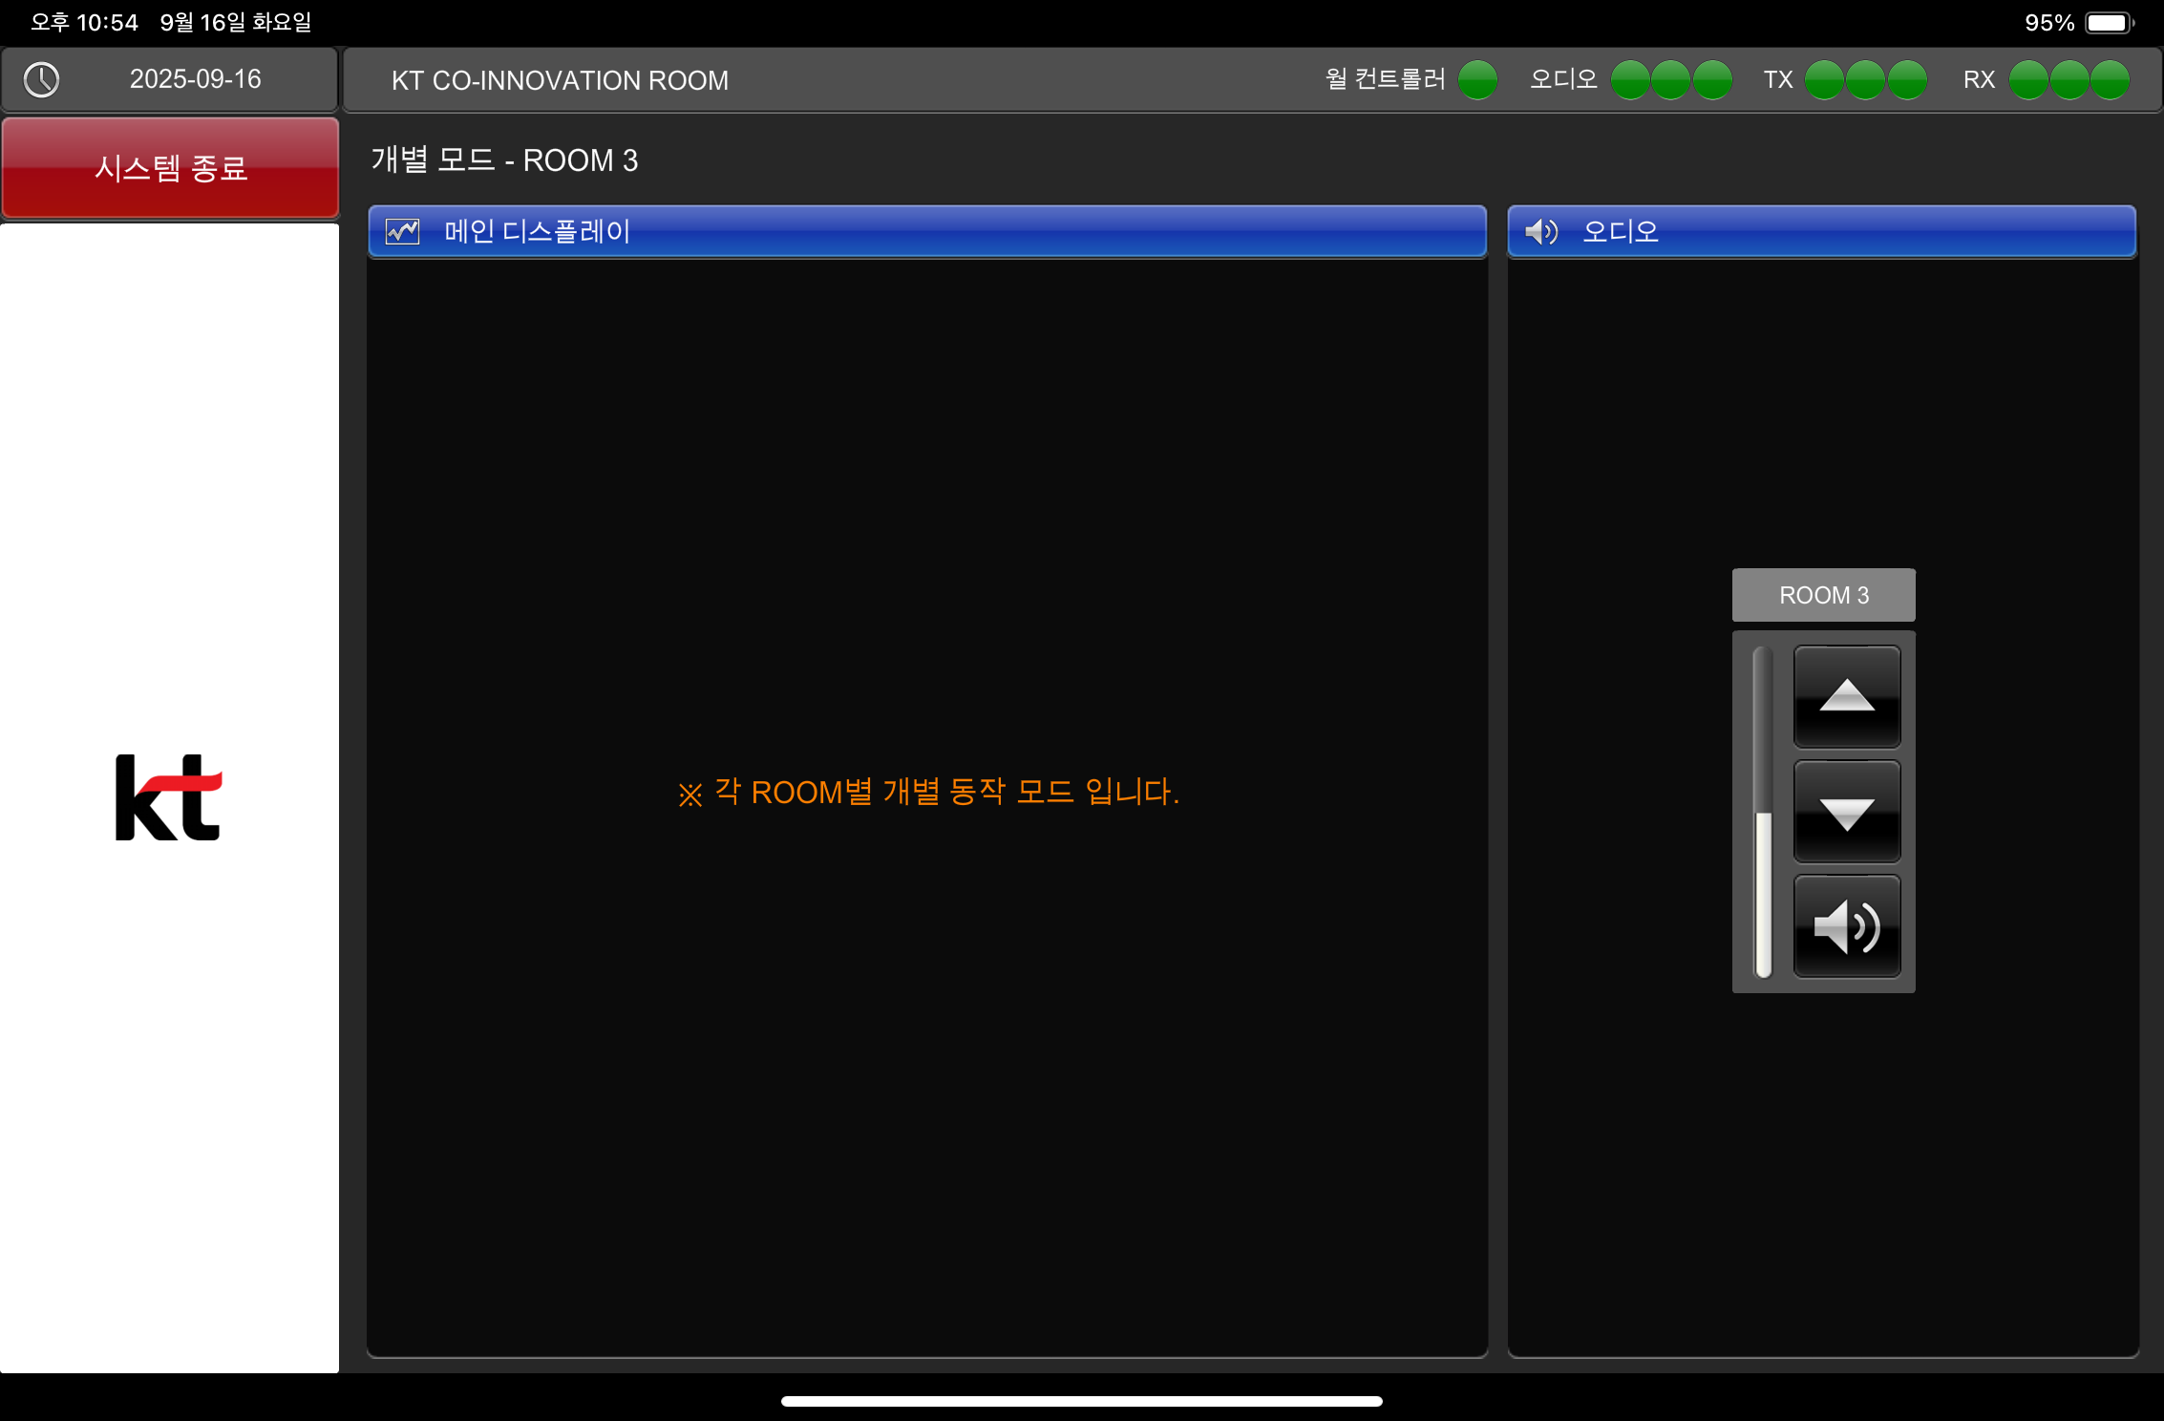Screen dimensions: 2164x1421
Task: Click the third RX status indicator
Action: pyautogui.click(x=2111, y=80)
